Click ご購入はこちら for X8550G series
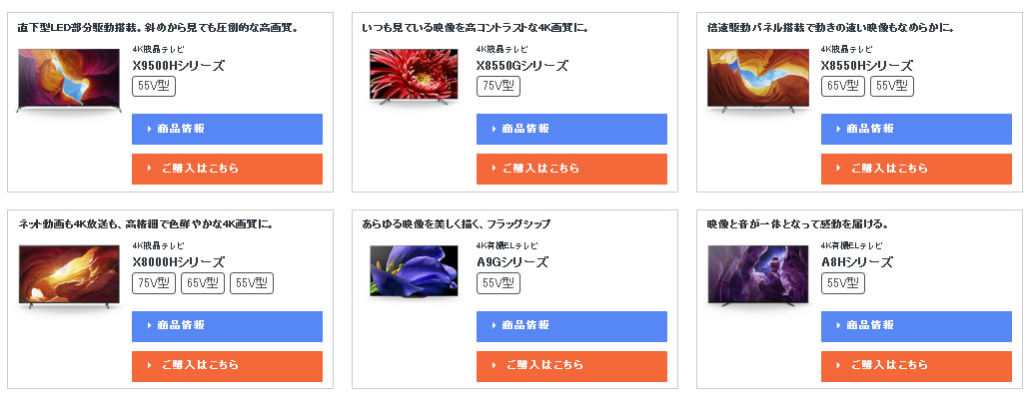The height and width of the screenshot is (397, 1030). pos(571,169)
